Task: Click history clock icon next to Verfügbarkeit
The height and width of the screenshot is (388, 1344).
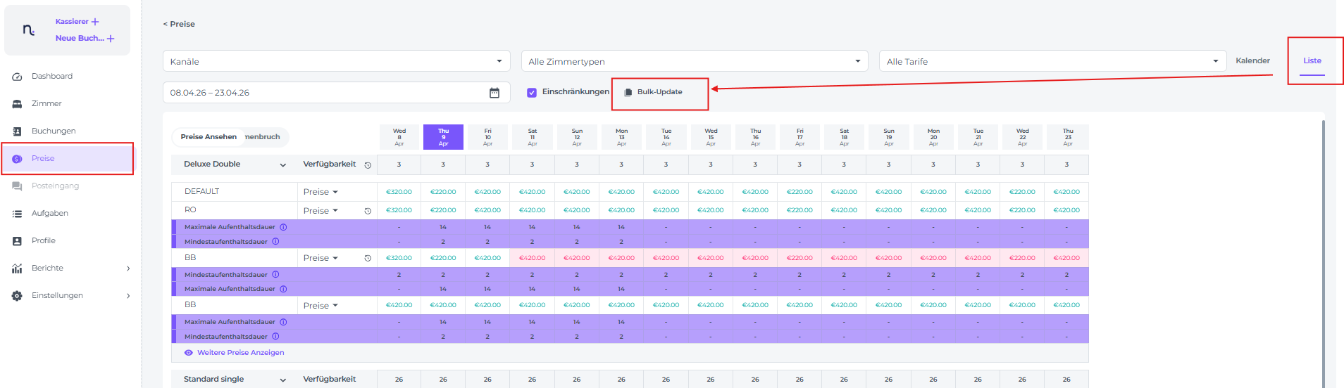Action: [368, 165]
